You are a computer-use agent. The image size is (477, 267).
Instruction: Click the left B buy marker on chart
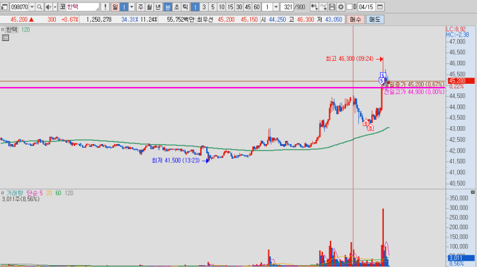(366, 123)
